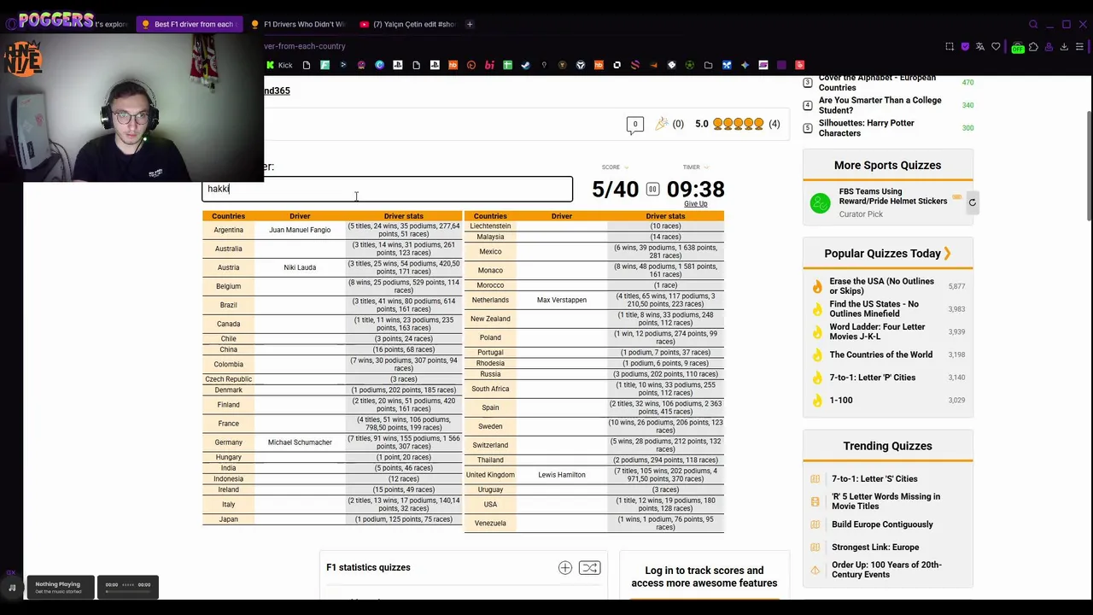Click the Popular Quizzes Today arrow
Viewport: 1093px width, 615px height.
click(947, 254)
